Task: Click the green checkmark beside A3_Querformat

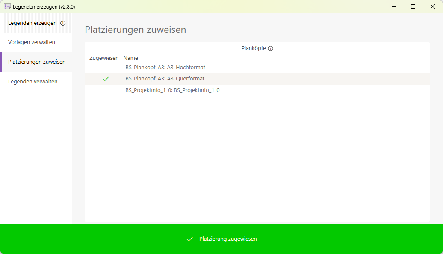Action: (106, 79)
